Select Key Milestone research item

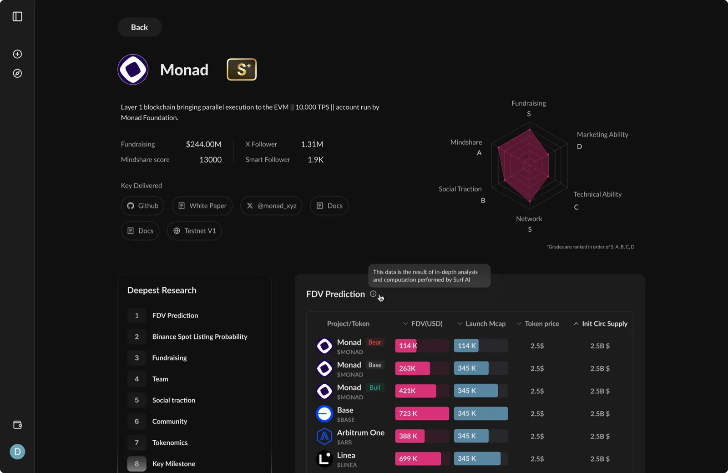[x=194, y=464]
